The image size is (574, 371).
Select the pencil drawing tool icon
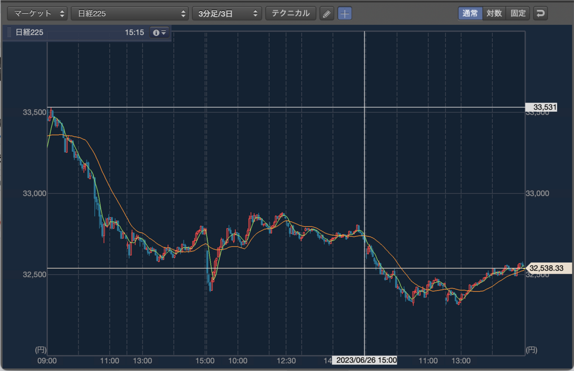pyautogui.click(x=326, y=13)
